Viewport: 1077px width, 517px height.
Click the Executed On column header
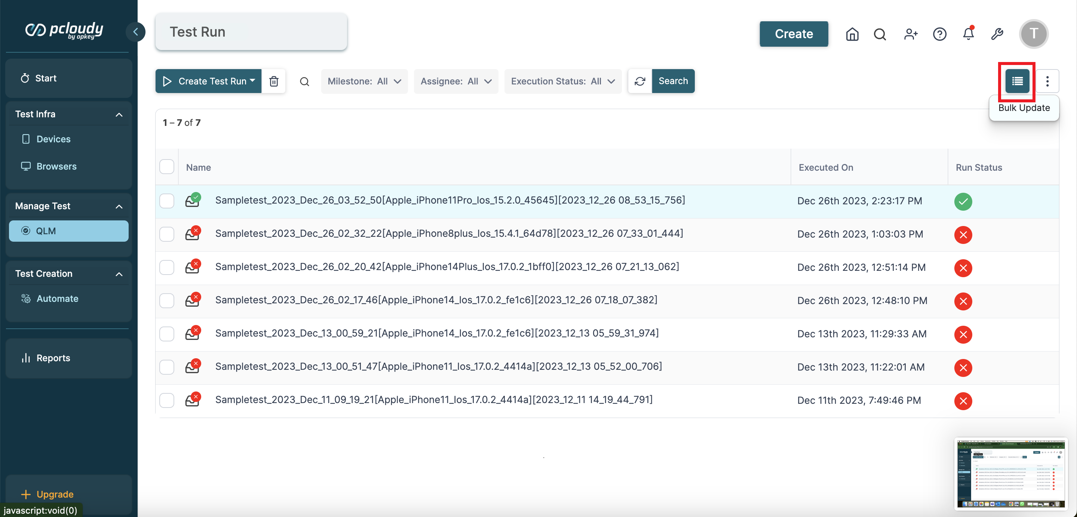(826, 167)
